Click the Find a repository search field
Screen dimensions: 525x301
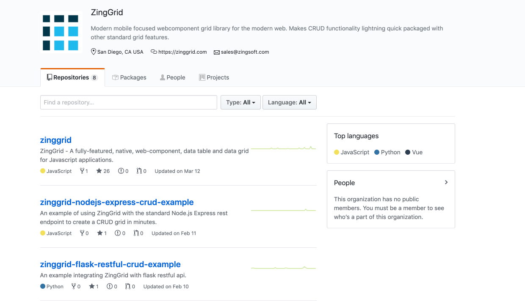pos(128,102)
